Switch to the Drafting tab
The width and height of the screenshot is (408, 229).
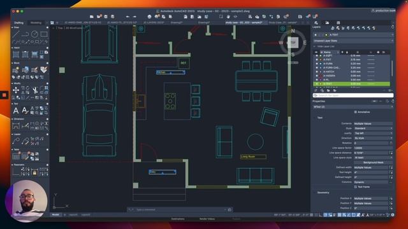[18, 23]
